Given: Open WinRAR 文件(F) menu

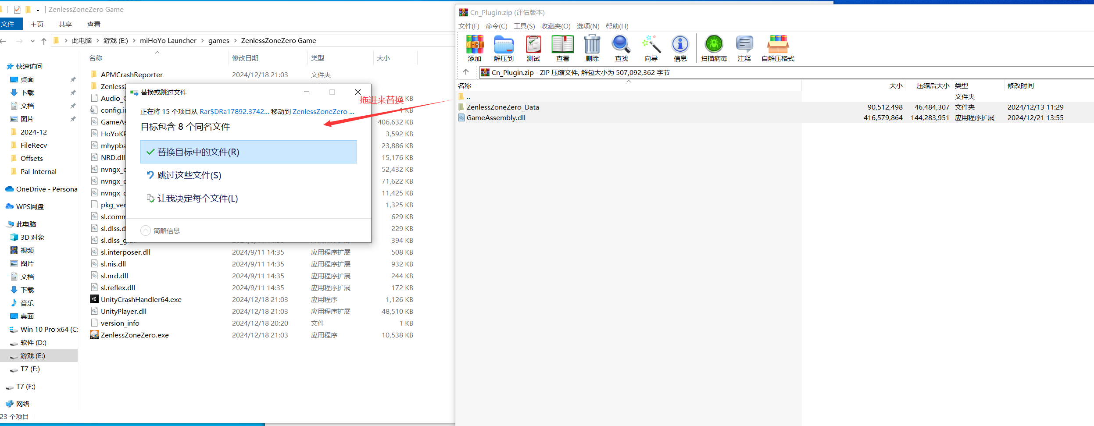Looking at the screenshot, I should click(x=468, y=26).
